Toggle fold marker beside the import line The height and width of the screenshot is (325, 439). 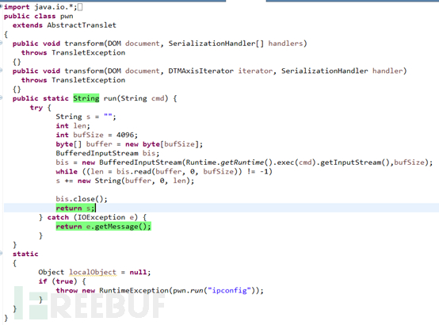point(1,6)
